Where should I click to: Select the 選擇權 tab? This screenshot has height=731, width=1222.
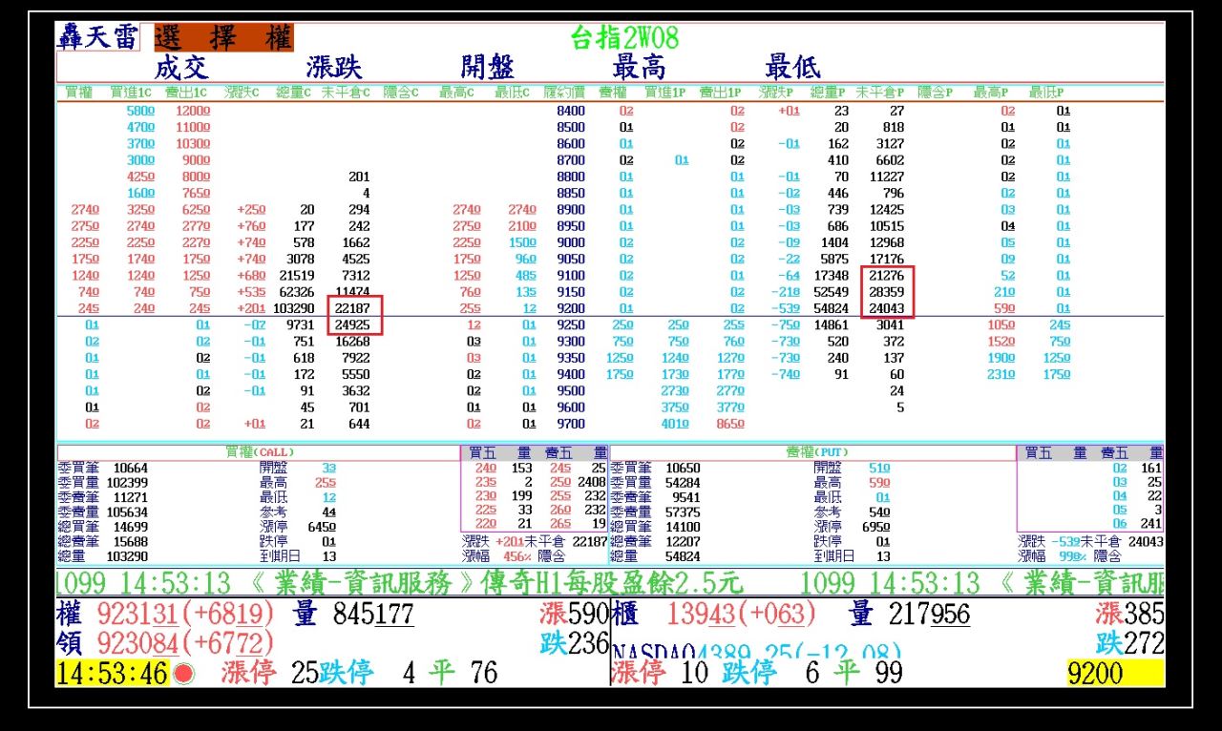pos(223,37)
